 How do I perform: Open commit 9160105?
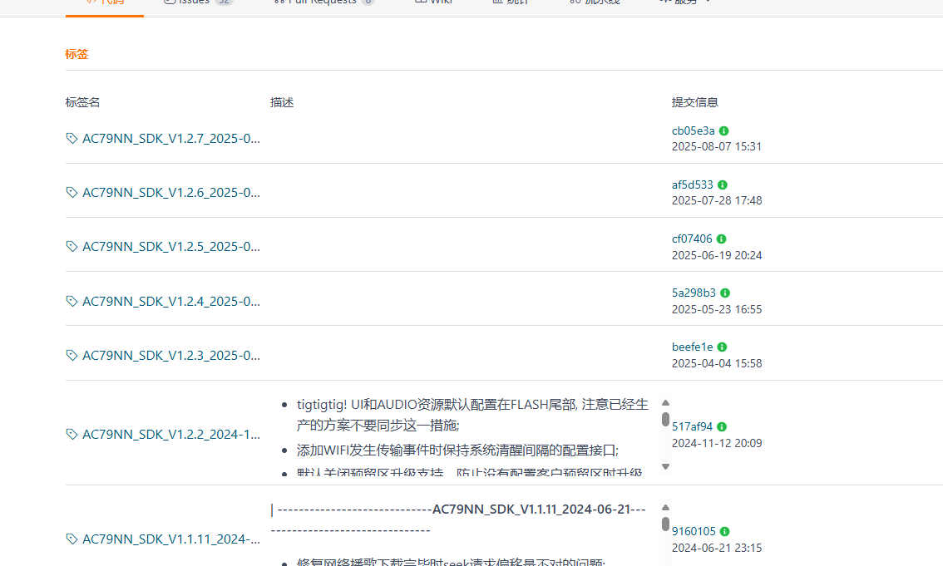[694, 531]
